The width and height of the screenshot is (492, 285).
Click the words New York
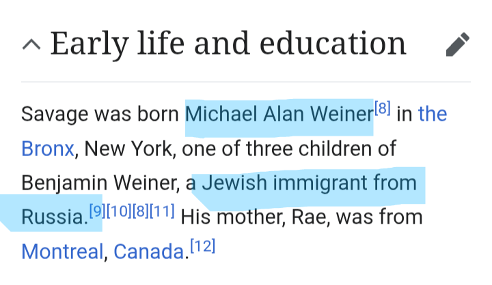[x=128, y=149]
